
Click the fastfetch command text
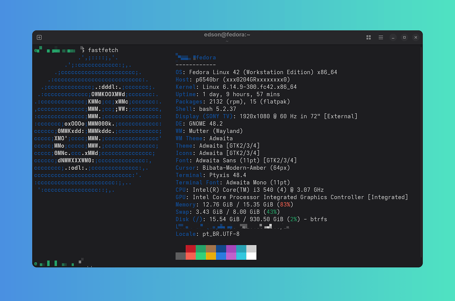pos(103,50)
